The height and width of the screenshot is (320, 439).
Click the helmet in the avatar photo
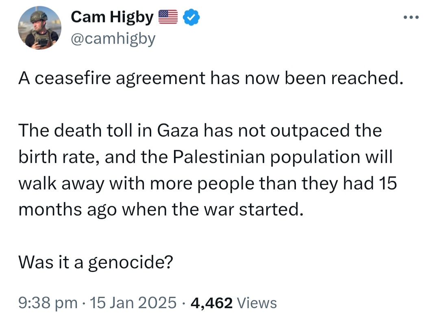tap(39, 16)
